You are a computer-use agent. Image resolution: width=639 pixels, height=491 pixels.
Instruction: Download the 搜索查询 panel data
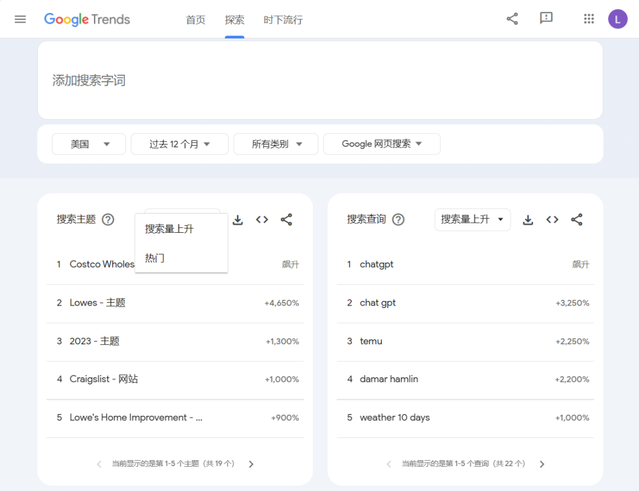click(x=527, y=219)
